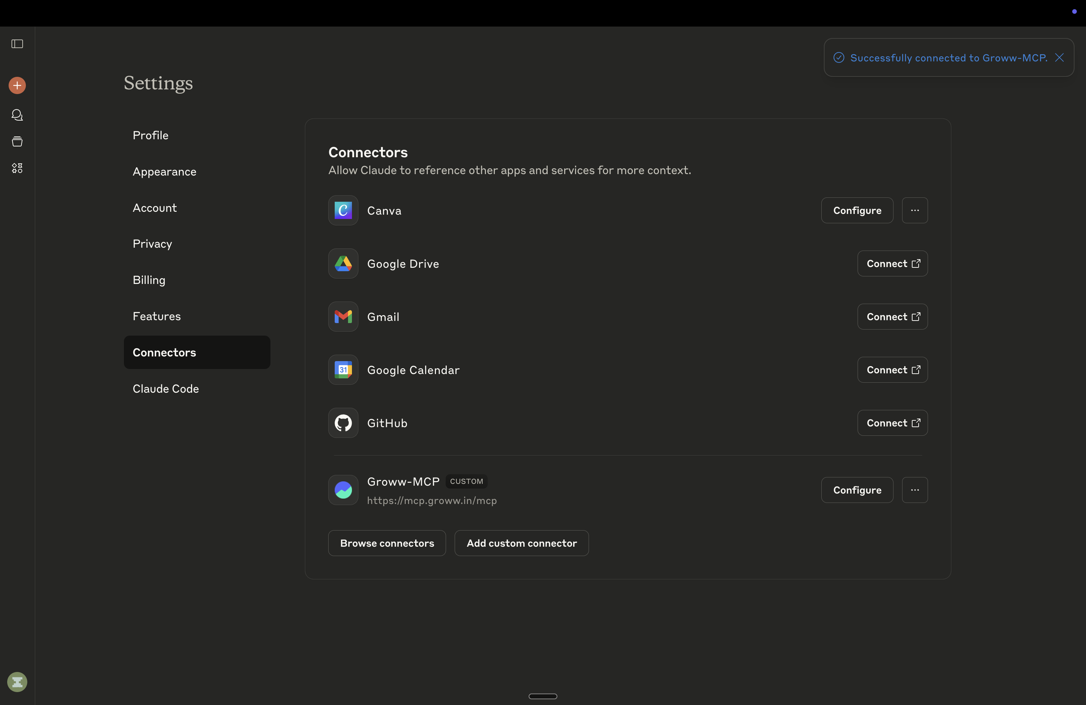Click the 'Successfully connected to Groww-MCP.' message
Viewport: 1086px width, 705px height.
coord(949,58)
